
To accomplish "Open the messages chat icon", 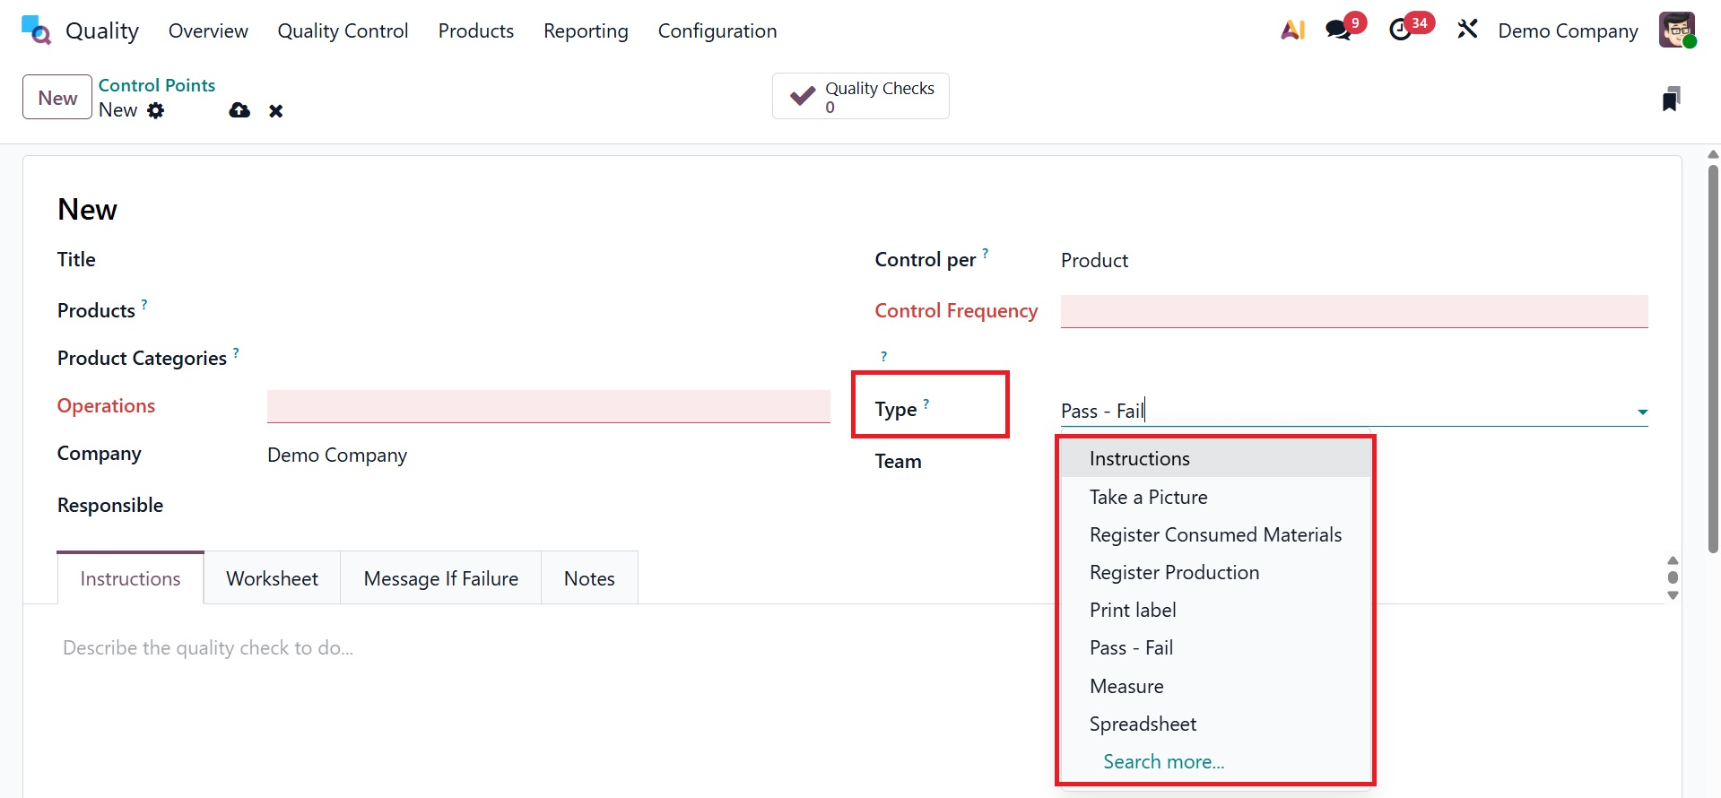I will [x=1339, y=30].
